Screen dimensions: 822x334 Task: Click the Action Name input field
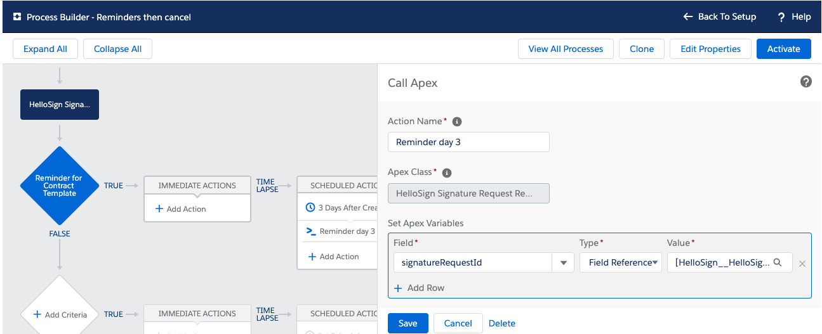tap(468, 142)
